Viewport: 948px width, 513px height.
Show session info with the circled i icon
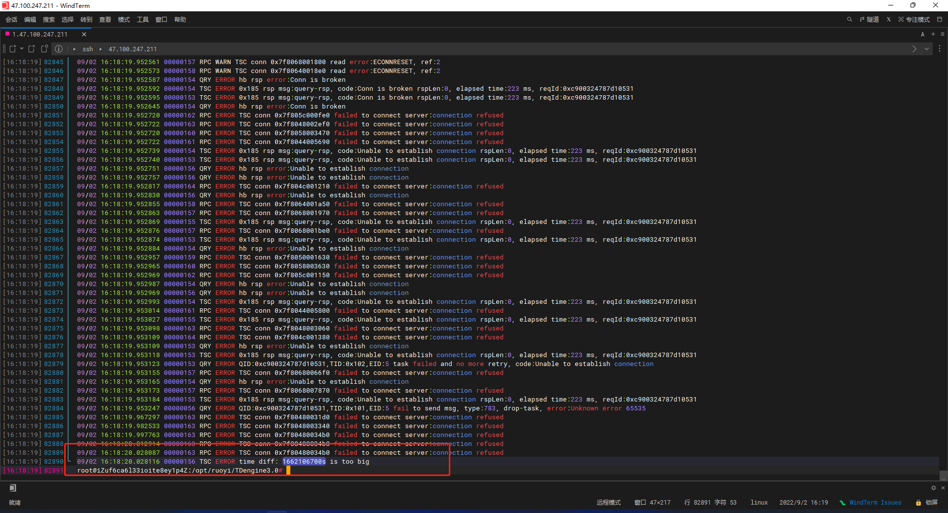(59, 49)
